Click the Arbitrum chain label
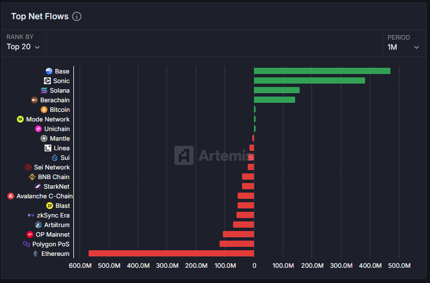The height and width of the screenshot is (283, 430). (56, 225)
